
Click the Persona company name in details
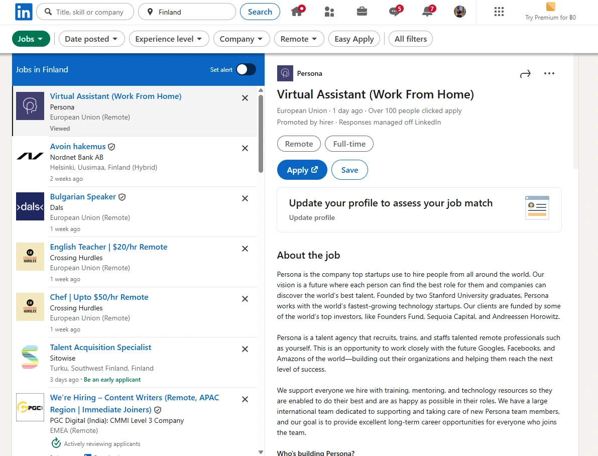pos(309,73)
